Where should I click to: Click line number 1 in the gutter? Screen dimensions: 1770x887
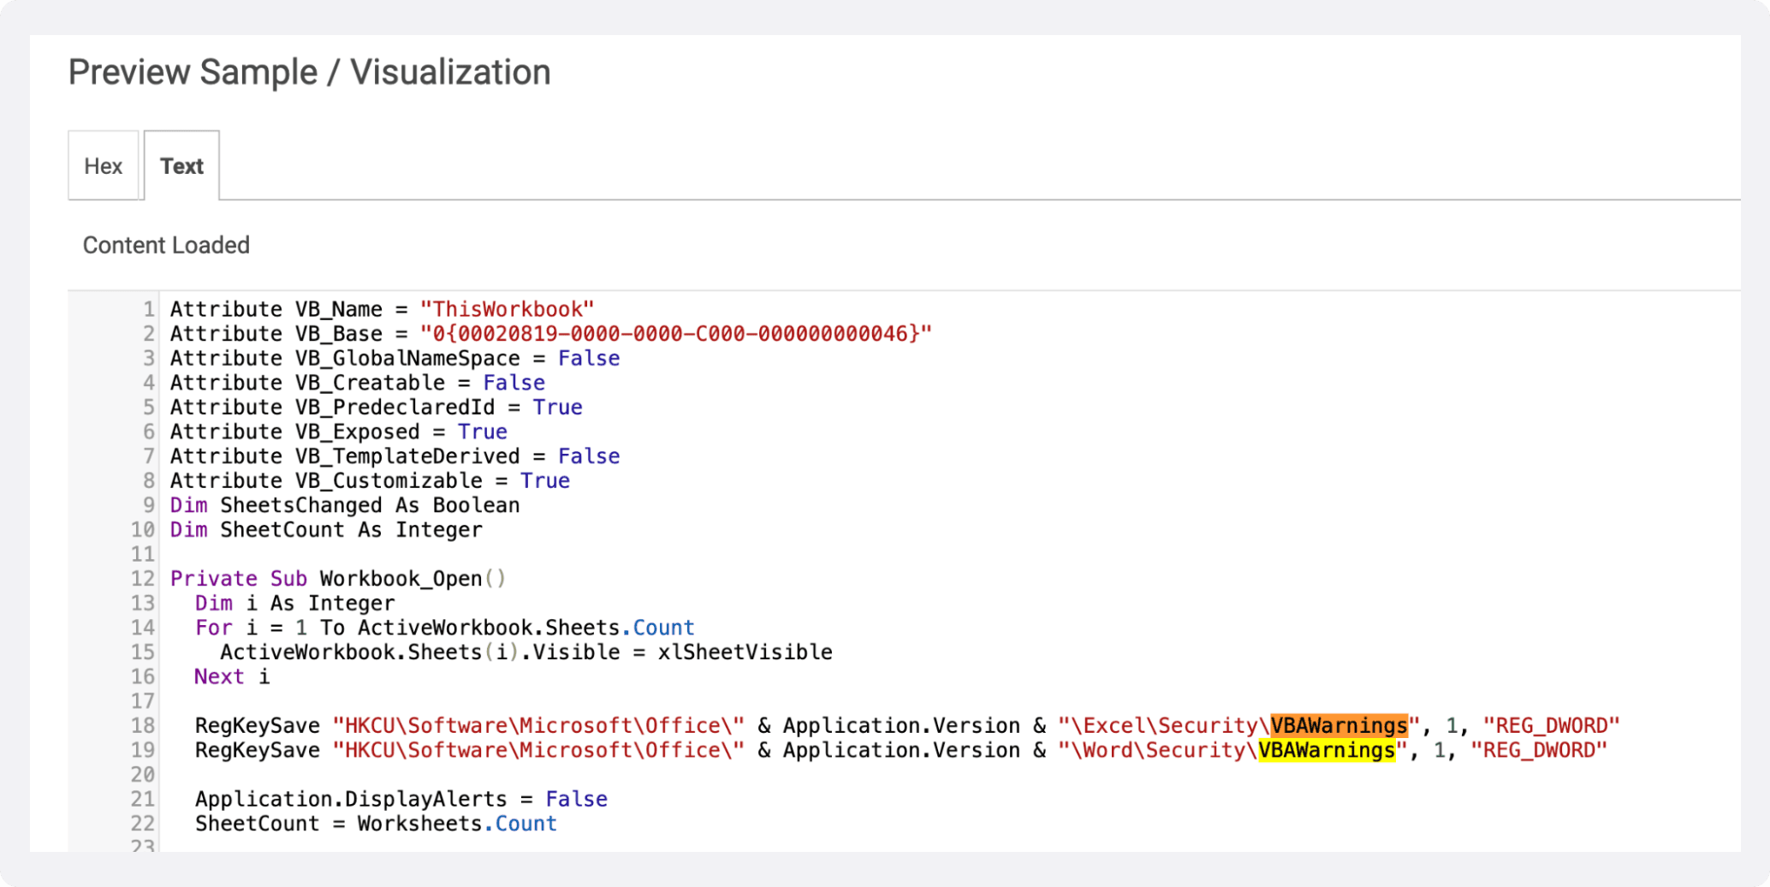(x=147, y=309)
